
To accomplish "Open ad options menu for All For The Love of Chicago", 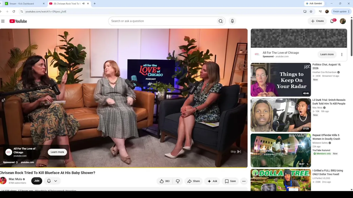I will 342,54.
